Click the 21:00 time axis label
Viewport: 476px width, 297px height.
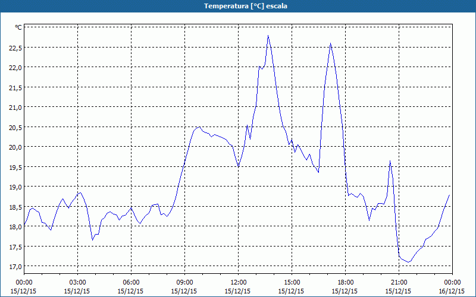(399, 283)
